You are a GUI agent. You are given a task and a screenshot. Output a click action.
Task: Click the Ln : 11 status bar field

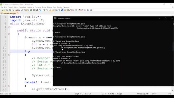point(104,94)
